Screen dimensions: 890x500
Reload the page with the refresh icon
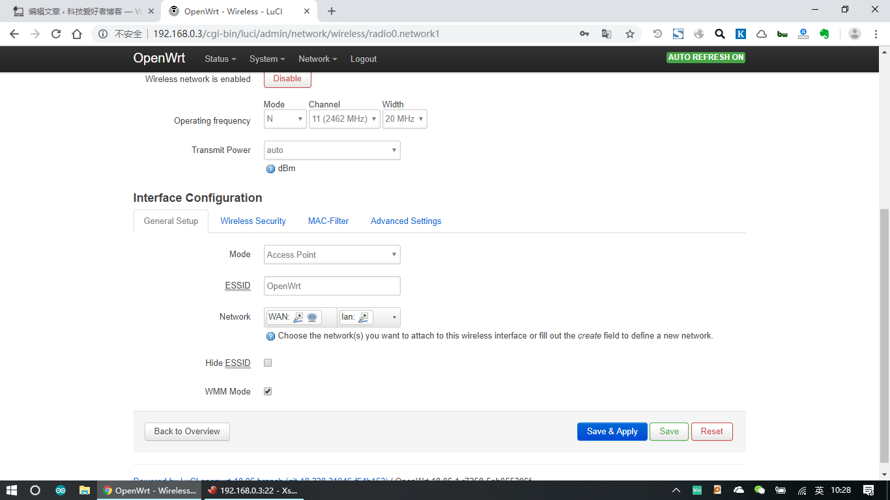pyautogui.click(x=56, y=34)
